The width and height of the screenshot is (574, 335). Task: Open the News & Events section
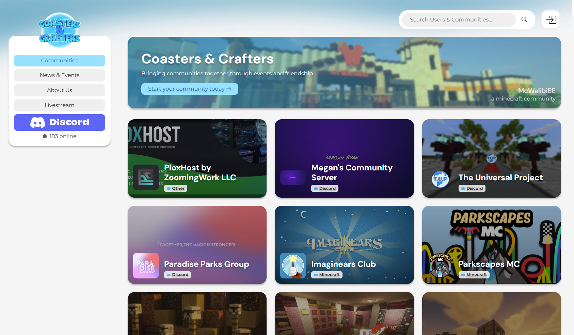[x=60, y=75]
